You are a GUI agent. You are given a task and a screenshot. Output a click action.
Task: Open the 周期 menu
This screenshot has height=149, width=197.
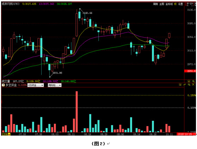(155, 4)
